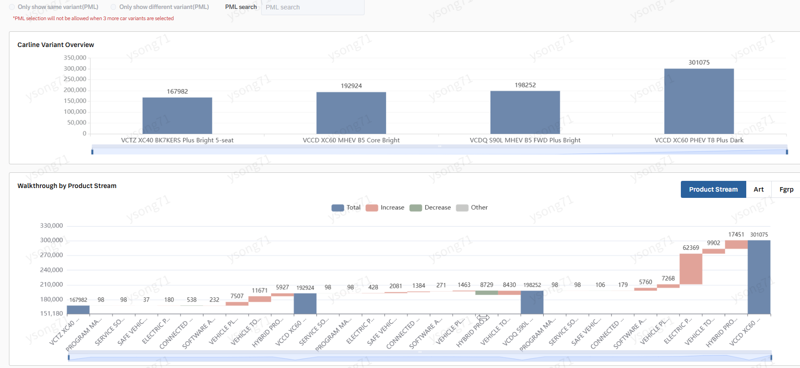The image size is (800, 368).
Task: Select the VCDQ S90L MHEV B5 FWD bar
Action: [525, 112]
